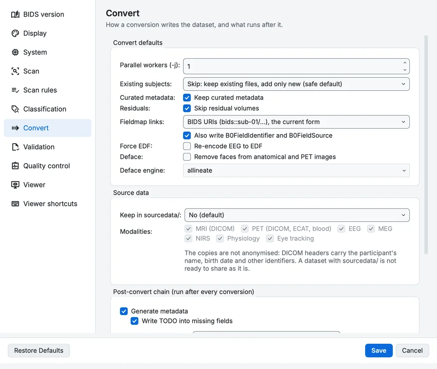
Task: Open the Keep in sourcedata dropdown
Action: pyautogui.click(x=297, y=215)
